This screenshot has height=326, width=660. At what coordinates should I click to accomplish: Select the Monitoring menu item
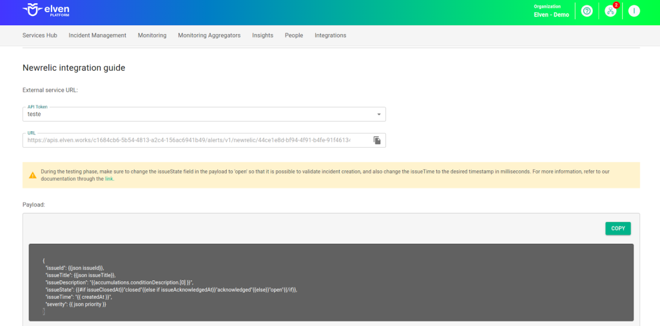pyautogui.click(x=152, y=35)
